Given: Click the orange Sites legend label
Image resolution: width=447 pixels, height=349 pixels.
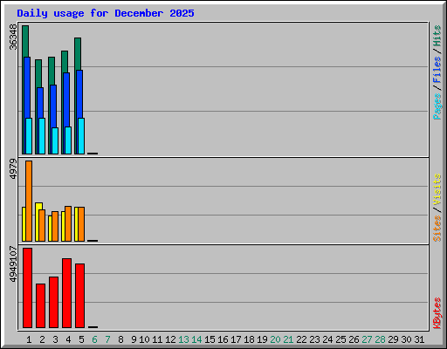Looking at the screenshot, I should [x=437, y=229].
